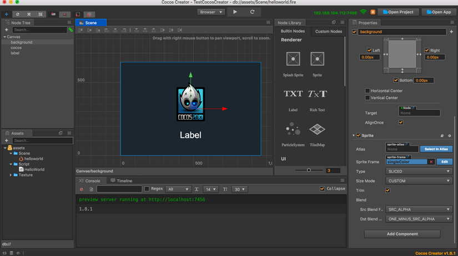
Task: Click the green link icon in Node Tree
Action: [71, 30]
